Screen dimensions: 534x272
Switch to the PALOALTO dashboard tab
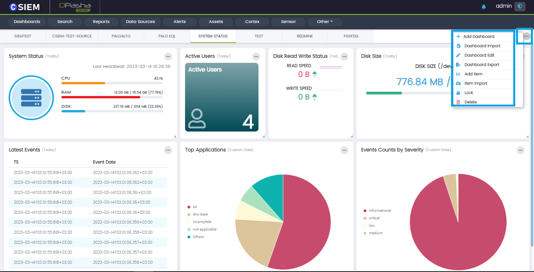121,36
